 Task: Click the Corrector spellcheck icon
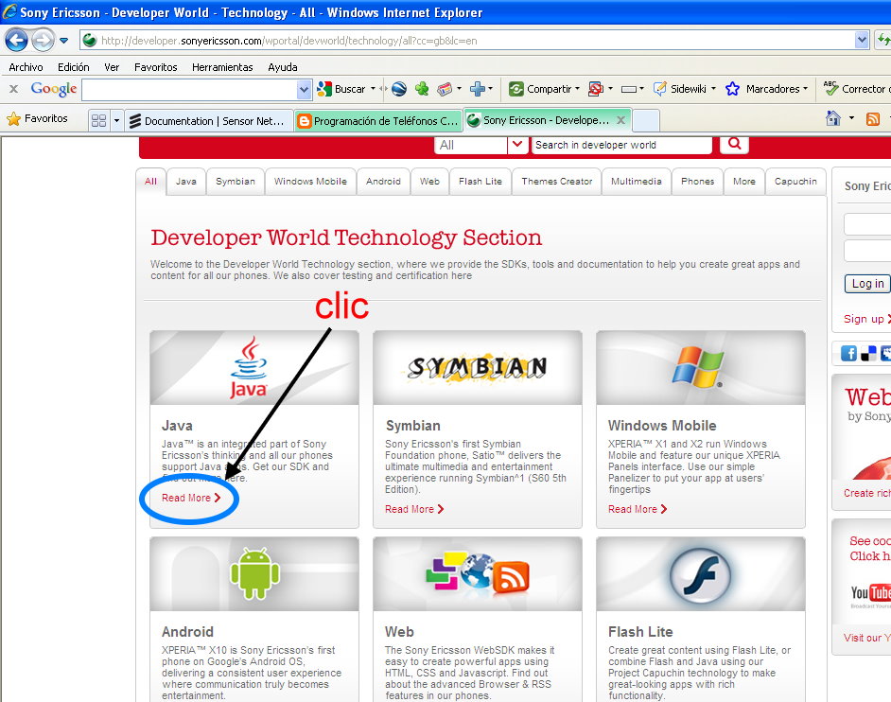pos(830,88)
